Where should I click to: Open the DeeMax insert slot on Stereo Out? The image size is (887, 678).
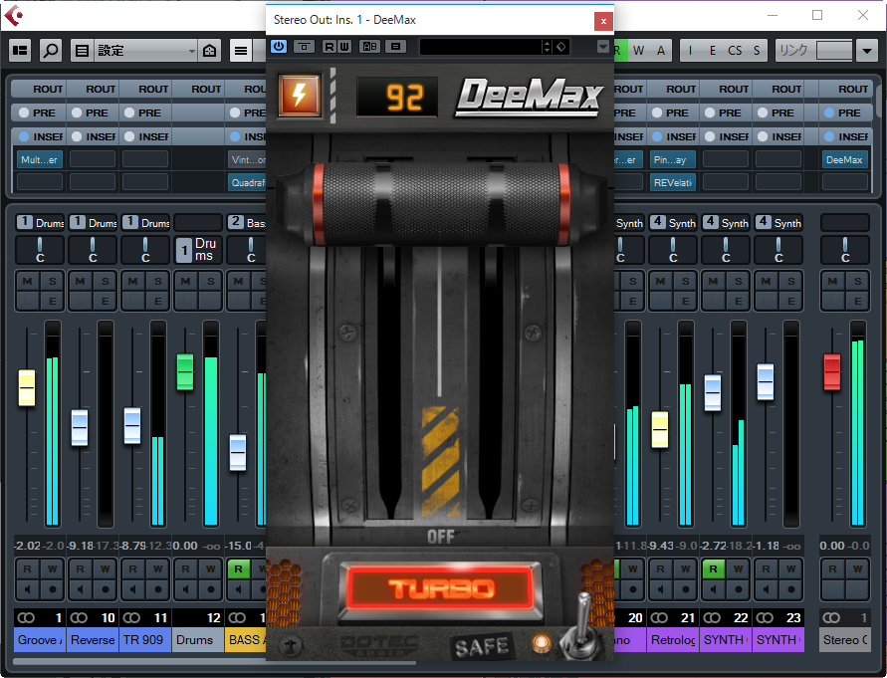pos(844,160)
